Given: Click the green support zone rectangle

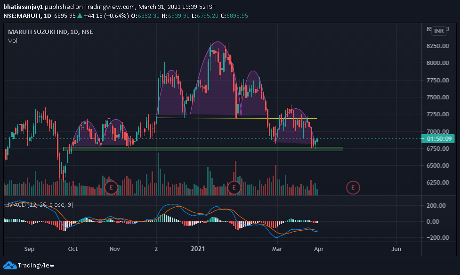Looking at the screenshot, I should click(203, 149).
